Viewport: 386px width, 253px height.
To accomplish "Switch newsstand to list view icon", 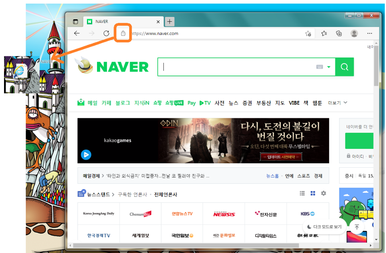I will click(x=302, y=193).
